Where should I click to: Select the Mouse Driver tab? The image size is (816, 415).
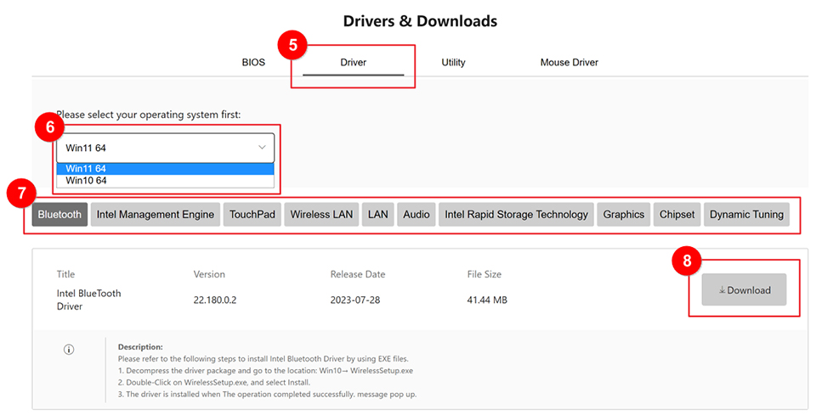coord(569,62)
